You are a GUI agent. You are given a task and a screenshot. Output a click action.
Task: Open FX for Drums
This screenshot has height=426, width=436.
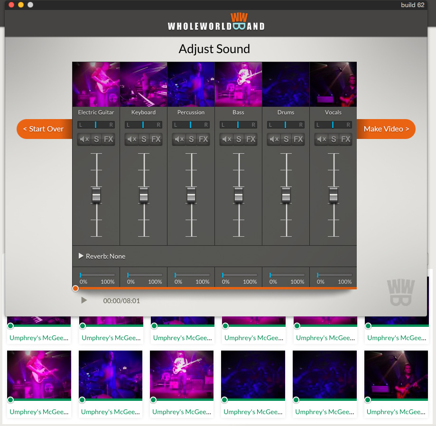(298, 139)
